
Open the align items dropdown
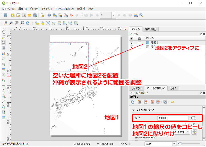coord(65,23)
